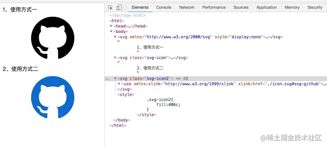Toggle the device toolbar icon

pos(119,7)
